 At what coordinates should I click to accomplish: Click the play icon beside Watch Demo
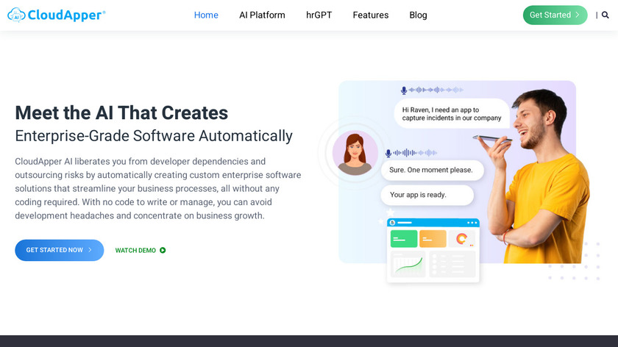163,250
